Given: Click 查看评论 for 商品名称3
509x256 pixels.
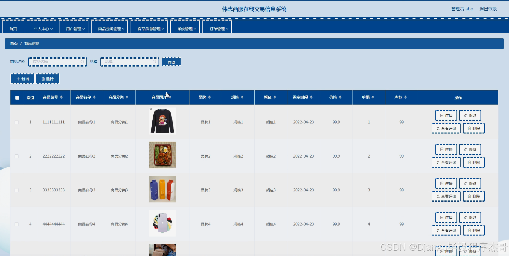Looking at the screenshot, I should [446, 196].
